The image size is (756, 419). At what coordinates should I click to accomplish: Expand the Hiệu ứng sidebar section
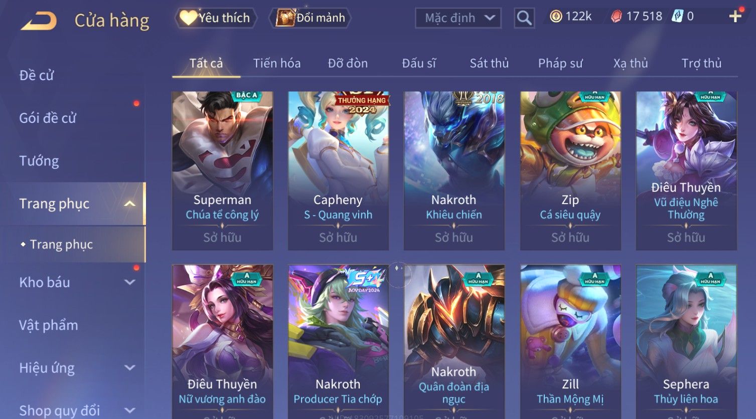click(130, 368)
